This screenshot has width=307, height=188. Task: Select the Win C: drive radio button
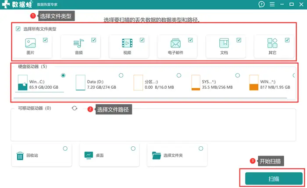(x=63, y=75)
